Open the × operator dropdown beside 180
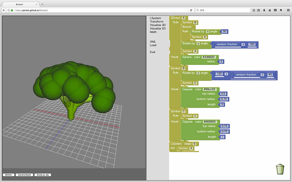Image resolution: width=292 pixels, height=182 pixels. point(243,44)
